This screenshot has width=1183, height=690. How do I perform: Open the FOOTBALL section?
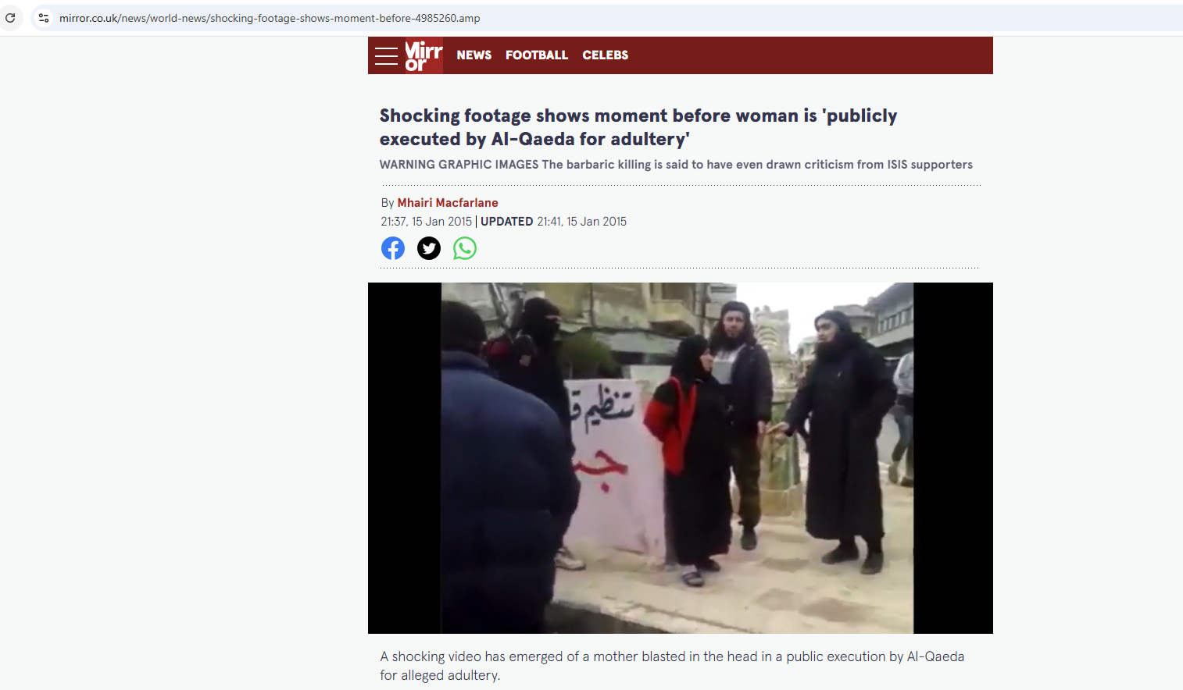pos(537,55)
